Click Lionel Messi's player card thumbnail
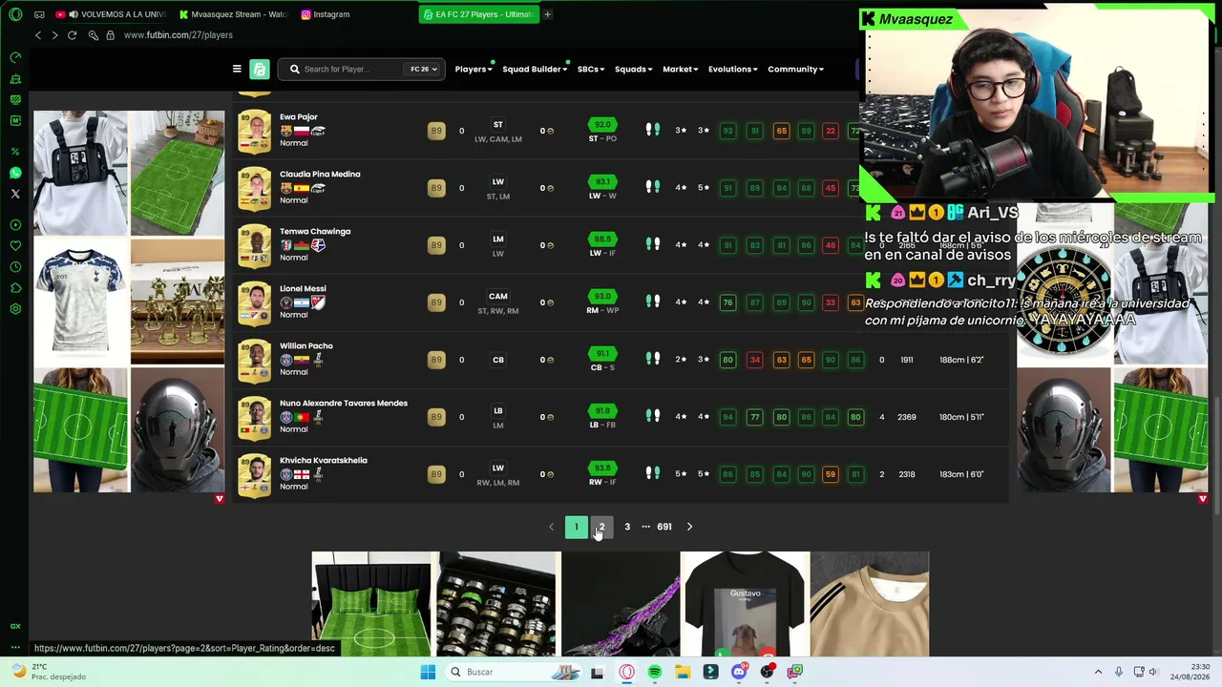 (x=254, y=302)
